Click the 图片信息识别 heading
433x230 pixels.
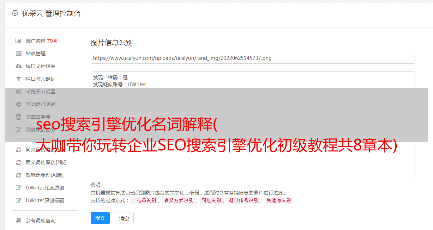coord(112,43)
